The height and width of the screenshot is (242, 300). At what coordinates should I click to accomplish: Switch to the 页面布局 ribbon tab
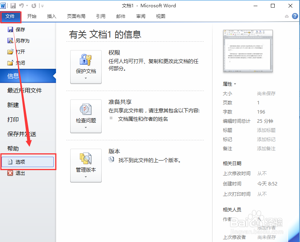[76, 16]
